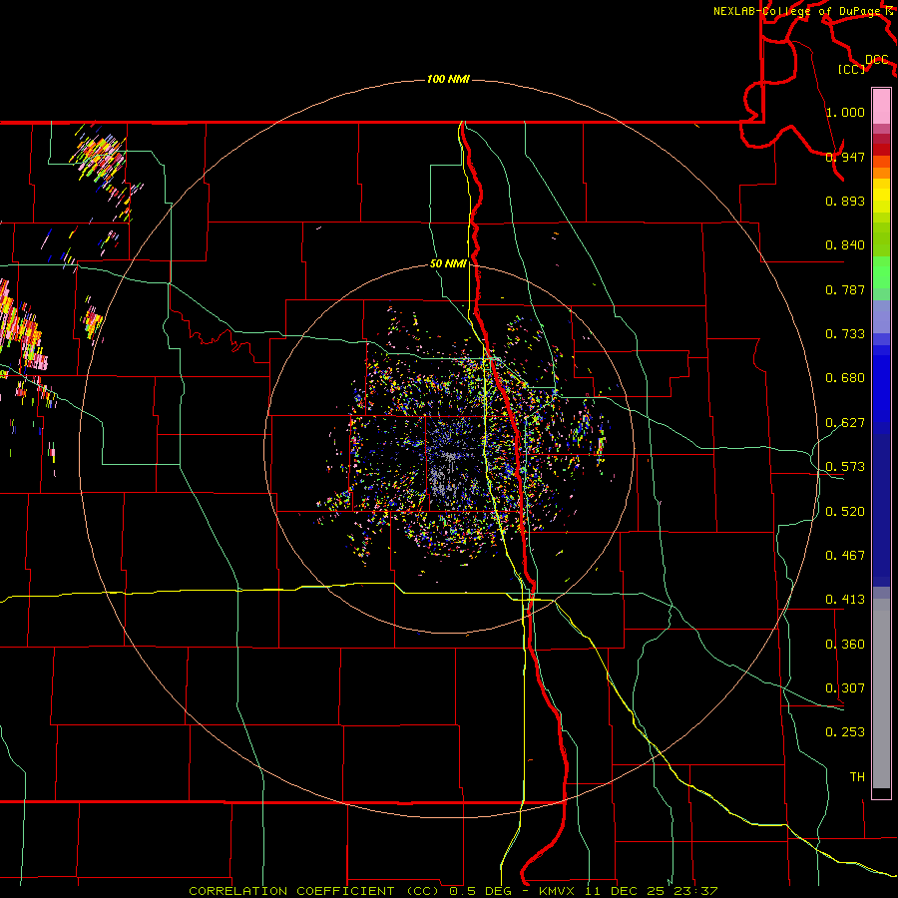
Task: Select the 0.413 scale value
Action: 845,600
